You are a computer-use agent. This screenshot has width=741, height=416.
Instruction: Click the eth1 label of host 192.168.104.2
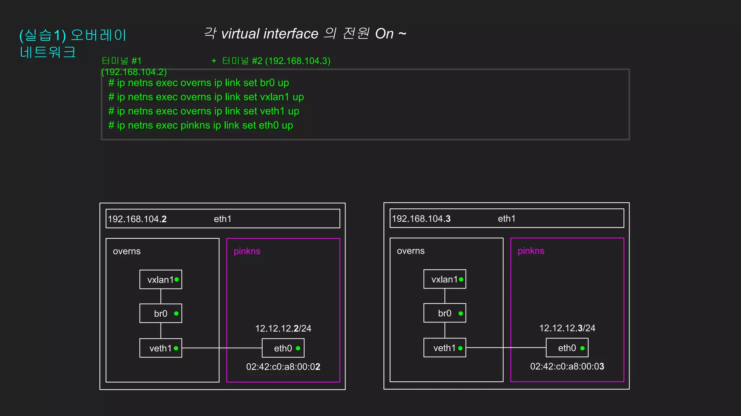point(223,219)
